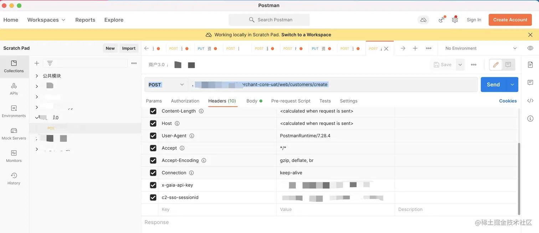
Task: Open the satellite capture requests icon
Action: pyautogui.click(x=442, y=20)
